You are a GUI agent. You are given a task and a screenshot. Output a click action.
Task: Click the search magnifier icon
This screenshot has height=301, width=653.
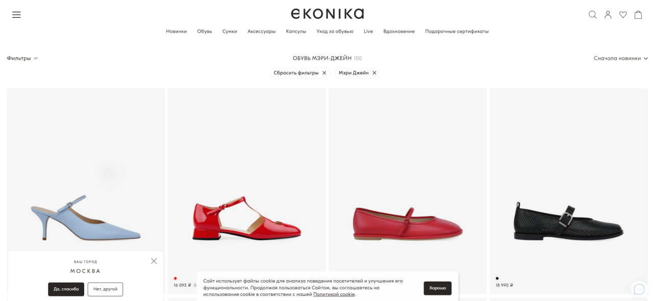[592, 15]
